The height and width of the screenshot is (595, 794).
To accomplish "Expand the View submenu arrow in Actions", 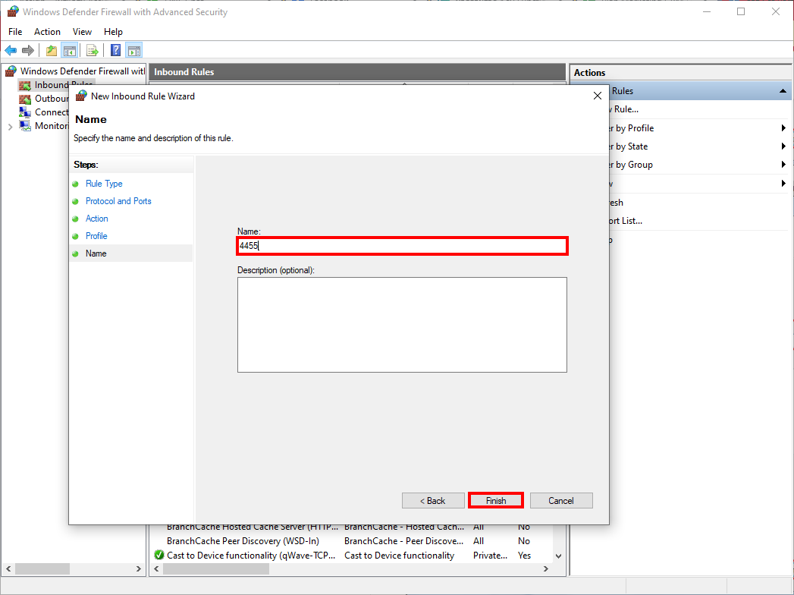I will click(783, 183).
